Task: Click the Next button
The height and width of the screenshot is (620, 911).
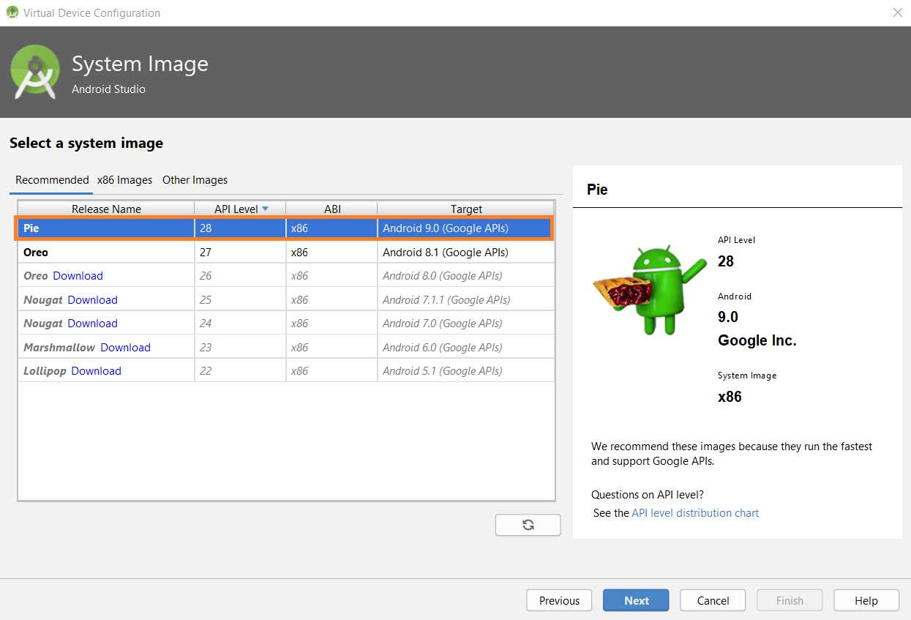Action: click(636, 600)
